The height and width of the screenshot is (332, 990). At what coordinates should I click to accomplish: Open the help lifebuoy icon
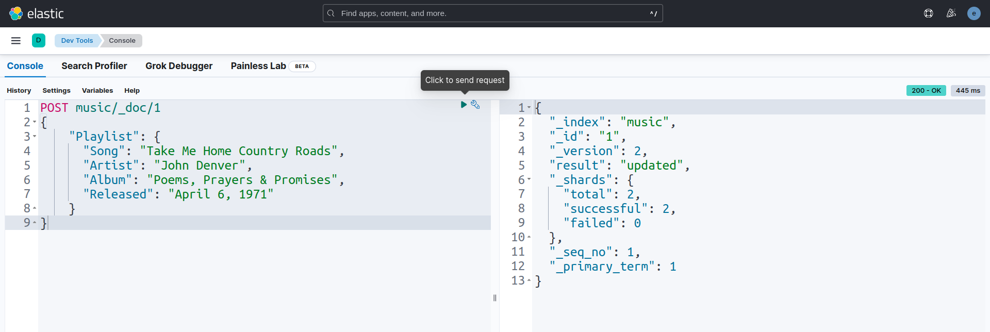(x=928, y=13)
